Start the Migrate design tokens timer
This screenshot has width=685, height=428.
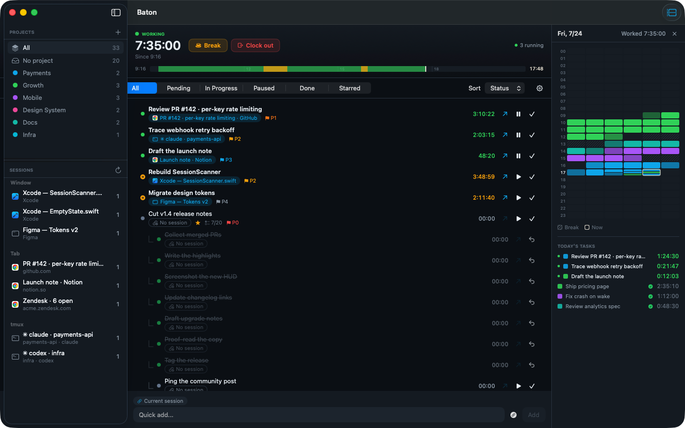click(519, 197)
